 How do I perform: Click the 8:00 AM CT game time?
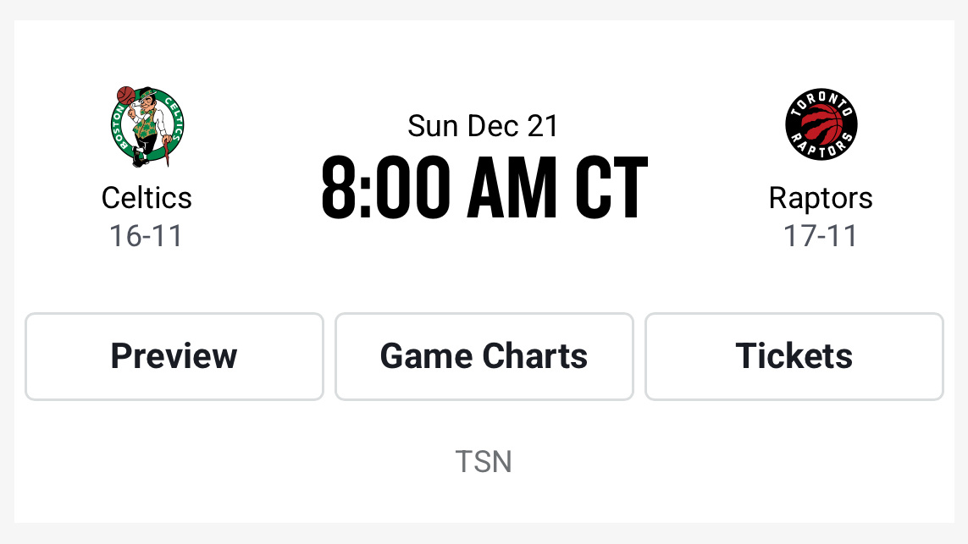[484, 184]
